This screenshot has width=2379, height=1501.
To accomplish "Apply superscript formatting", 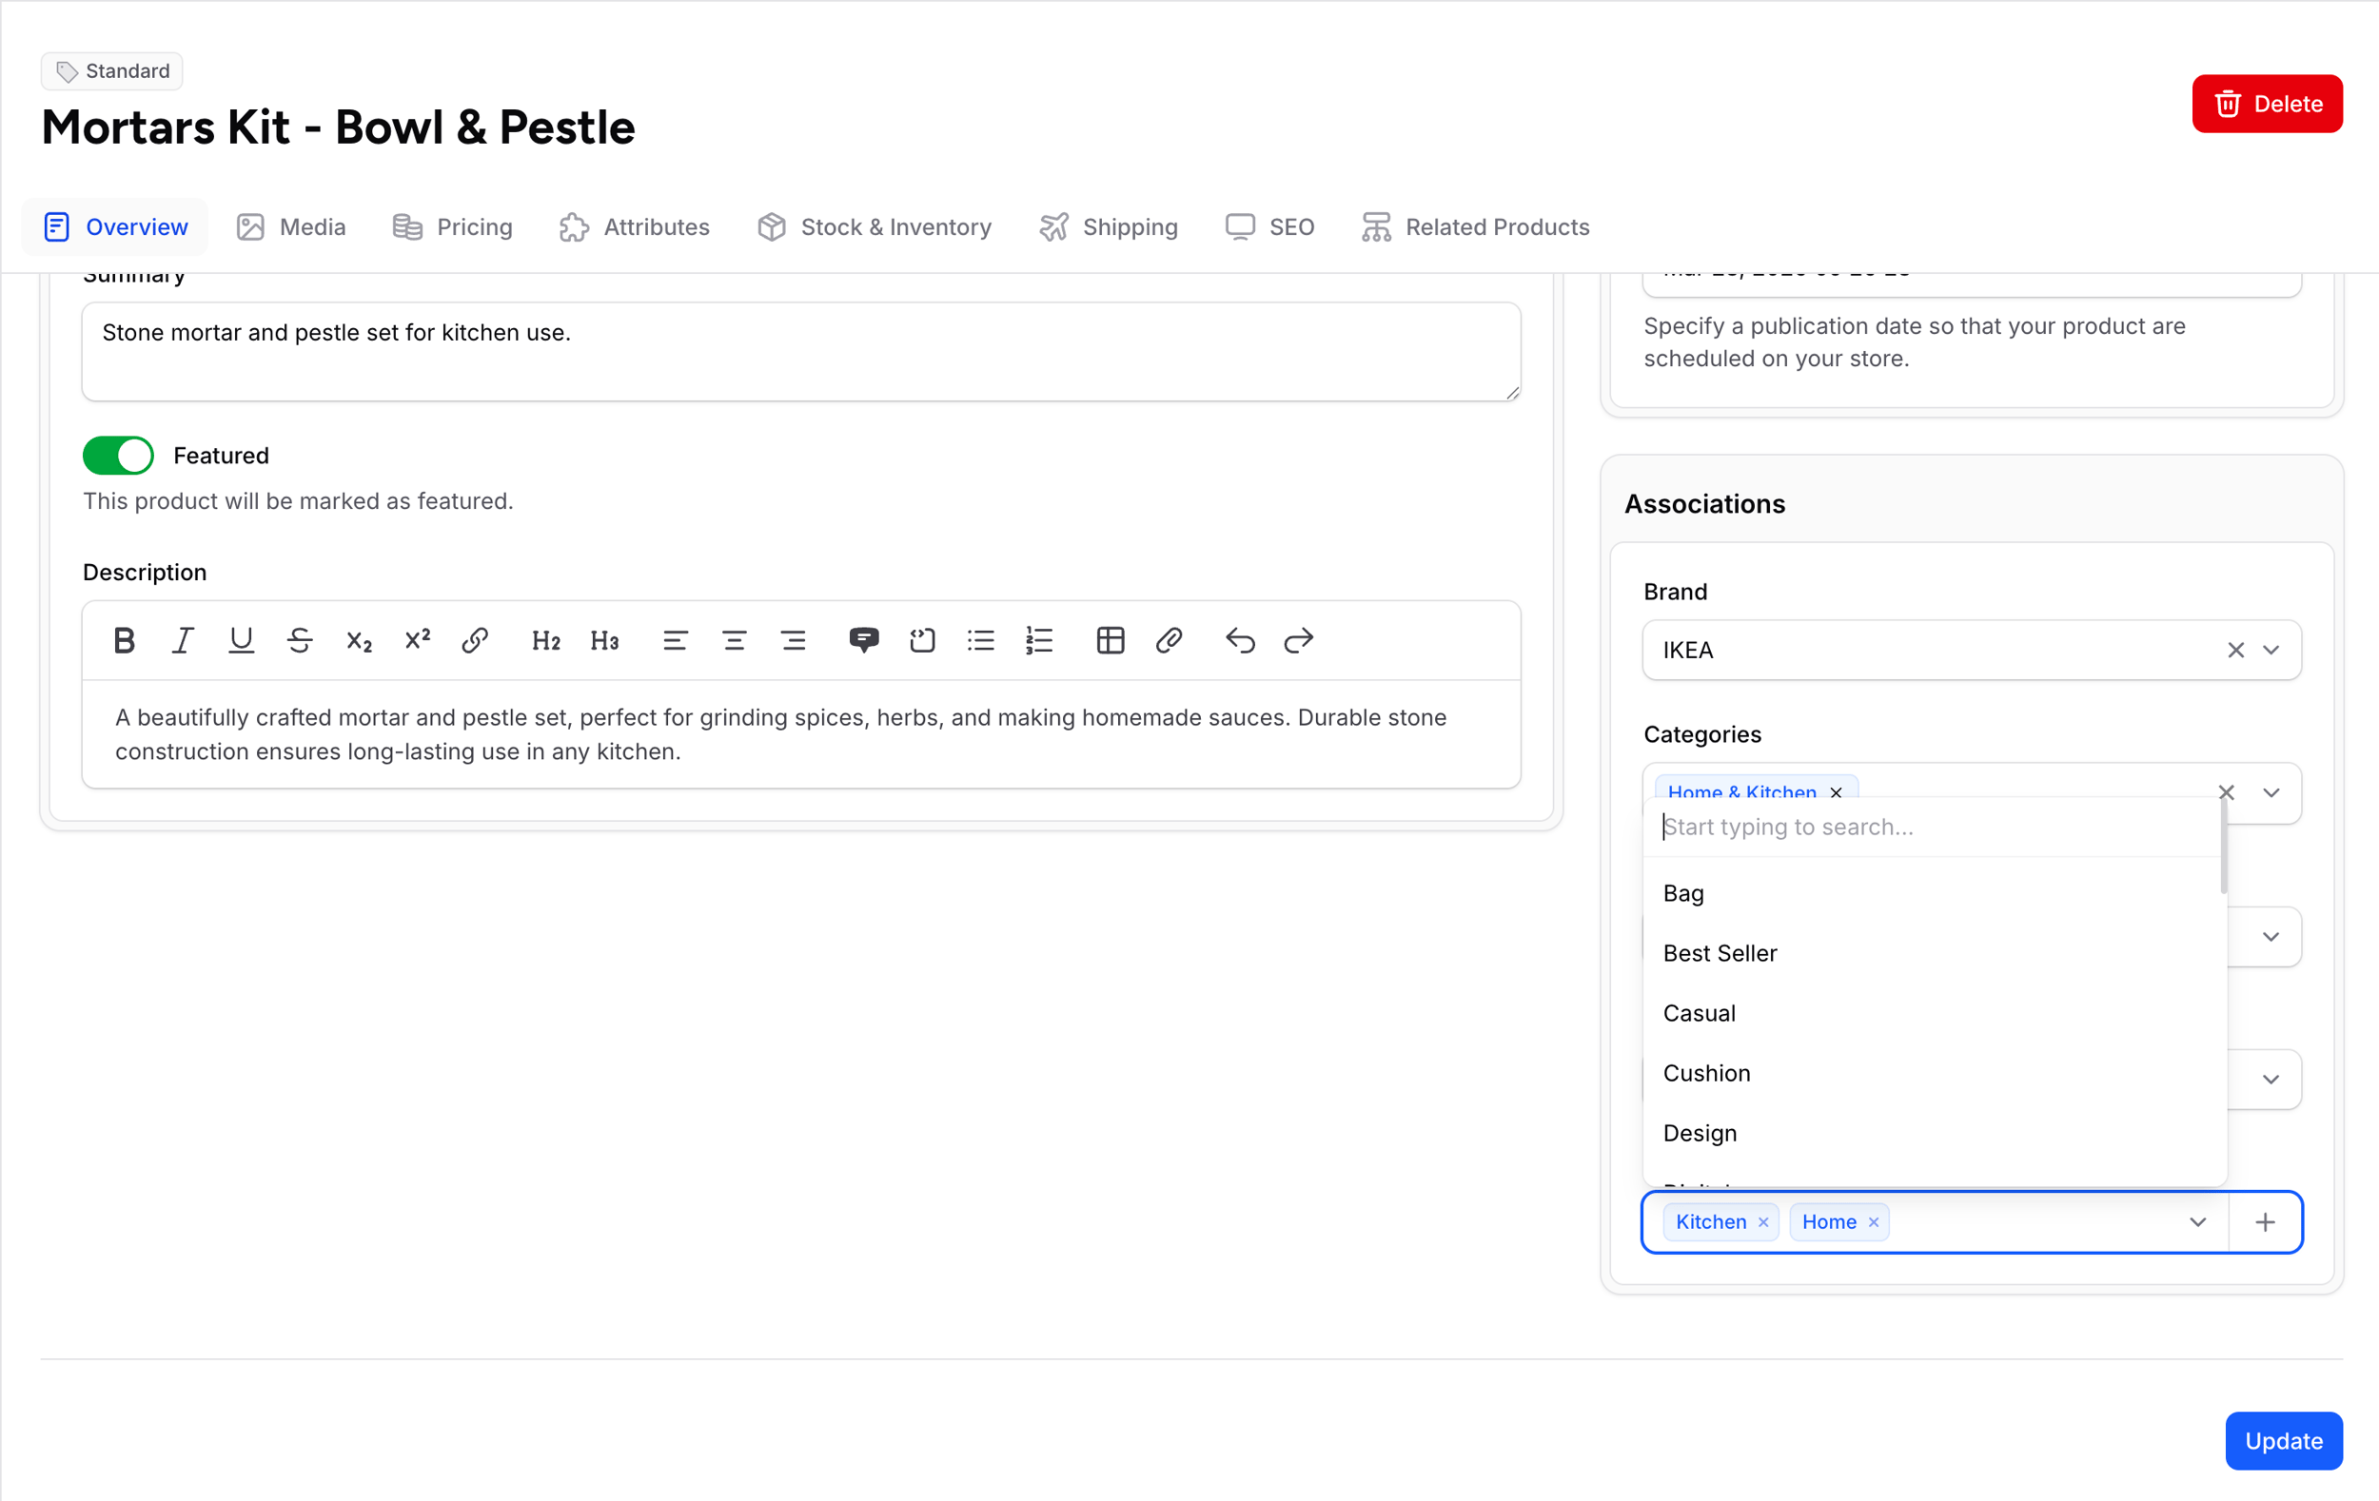I will pos(418,641).
